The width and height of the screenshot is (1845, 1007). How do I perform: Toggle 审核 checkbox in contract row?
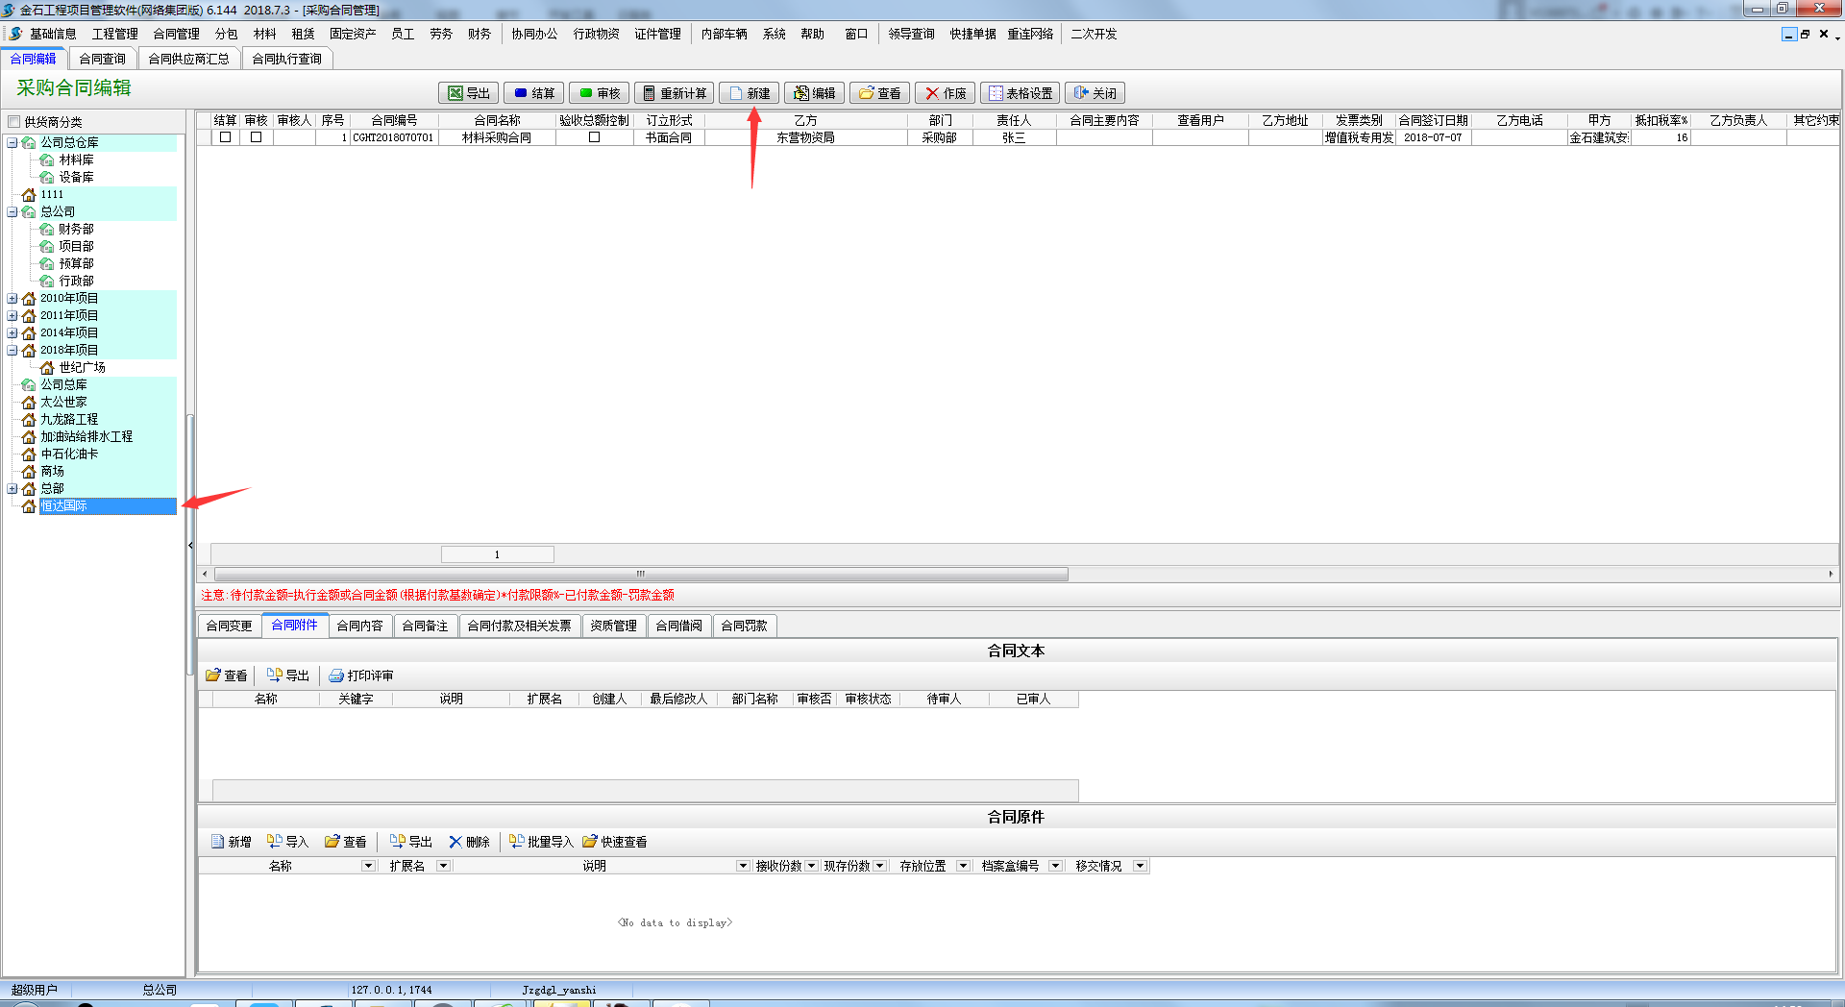(x=256, y=137)
